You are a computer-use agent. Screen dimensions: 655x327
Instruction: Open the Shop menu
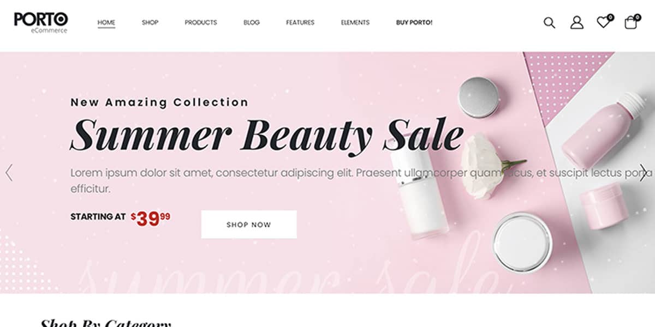(x=150, y=22)
